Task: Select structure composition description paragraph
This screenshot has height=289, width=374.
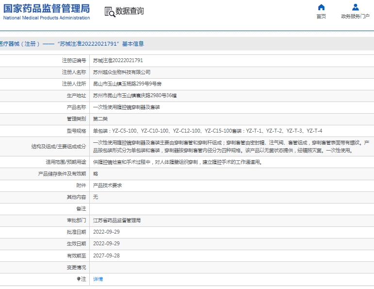Action: (231, 146)
